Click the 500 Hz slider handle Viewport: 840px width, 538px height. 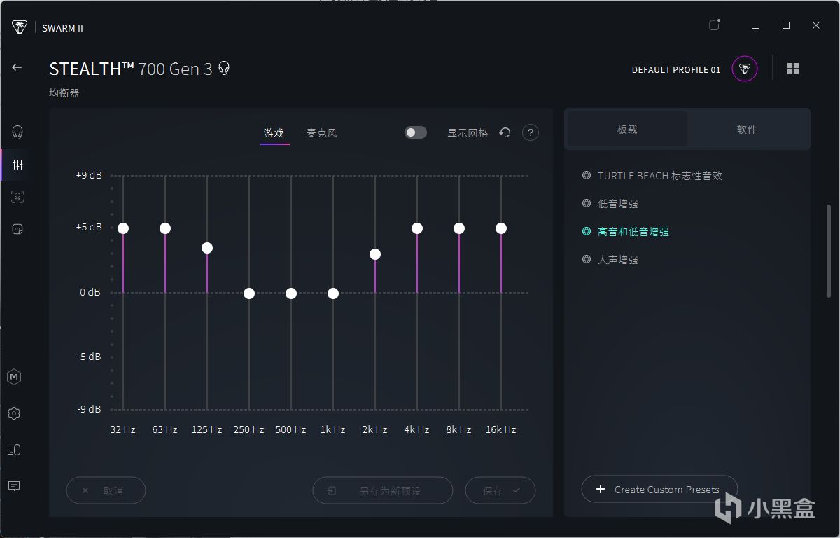[291, 294]
